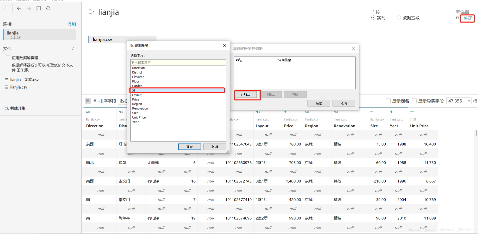Switch to metadata list view
The image size is (478, 234).
point(94,101)
